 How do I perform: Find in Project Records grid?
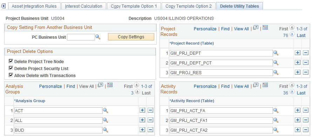(225, 29)
